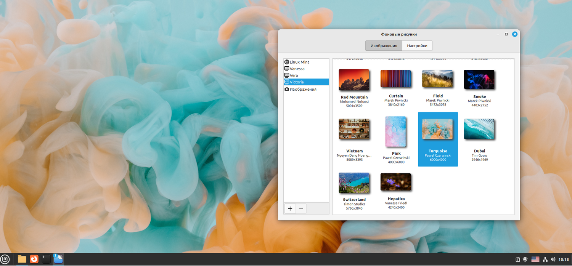Image resolution: width=572 pixels, height=266 pixels.
Task: Click the US flag keyboard layout indicator
Action: point(535,260)
